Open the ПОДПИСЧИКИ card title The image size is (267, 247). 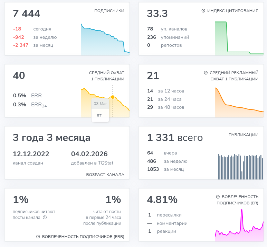109,11
